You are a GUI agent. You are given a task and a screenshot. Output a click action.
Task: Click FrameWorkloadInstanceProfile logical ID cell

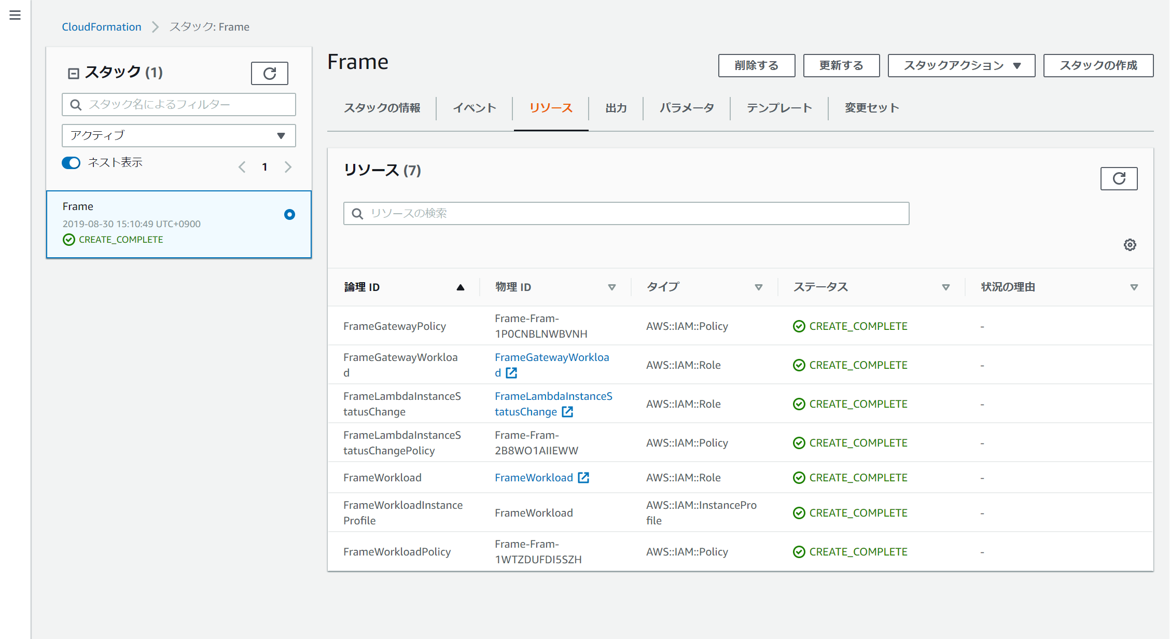(403, 512)
